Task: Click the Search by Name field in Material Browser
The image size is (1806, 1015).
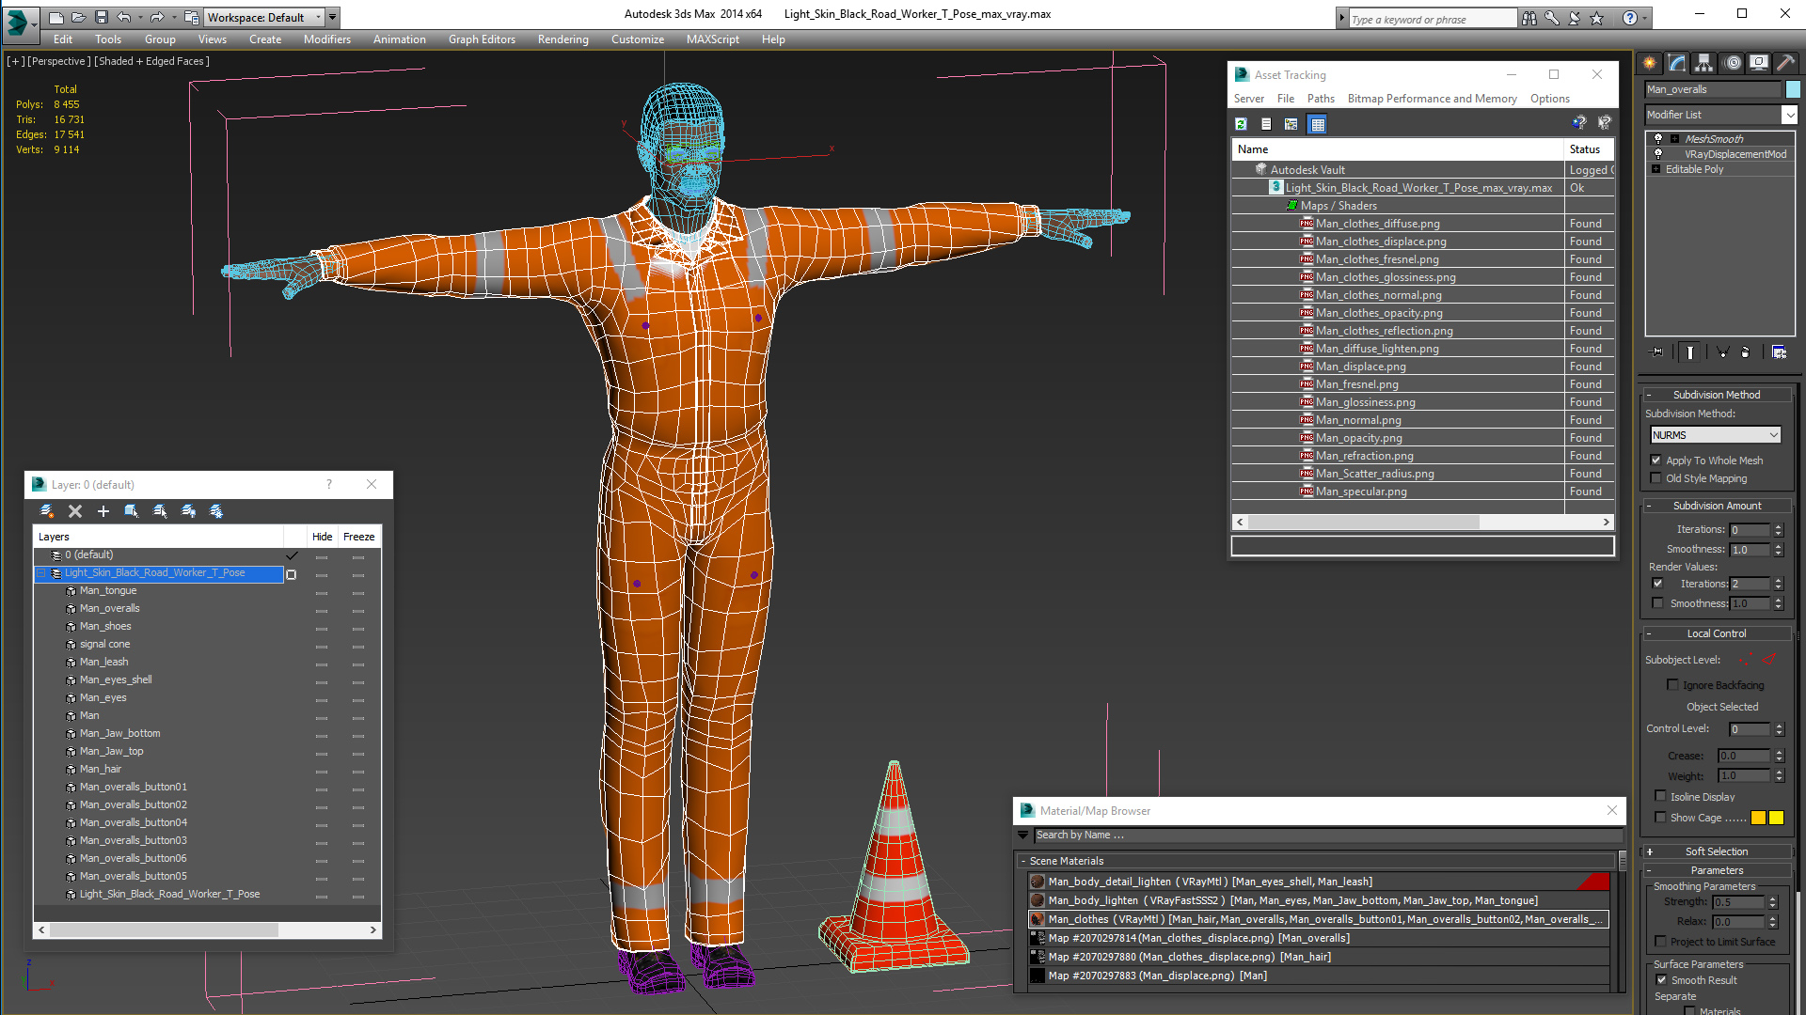Action: tap(1328, 835)
